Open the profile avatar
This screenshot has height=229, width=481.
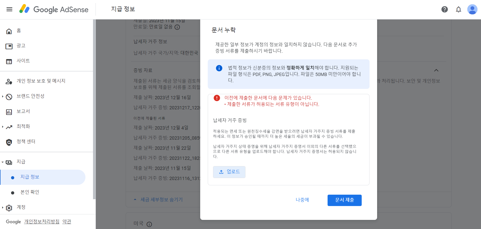472,9
